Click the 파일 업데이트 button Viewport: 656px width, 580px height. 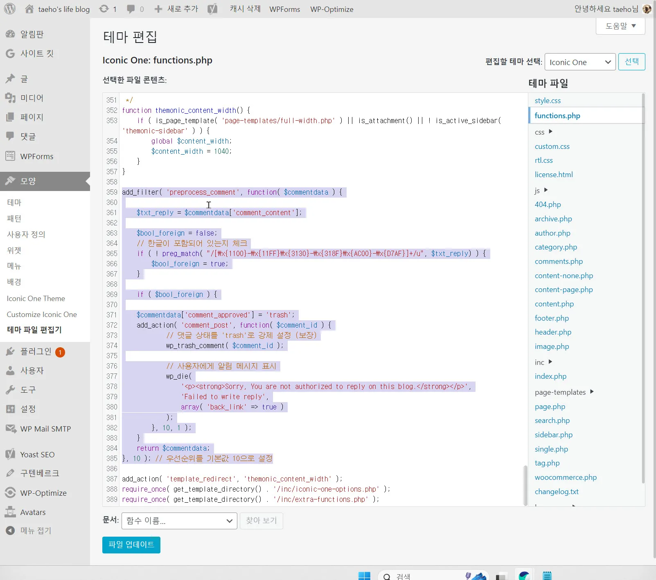[131, 545]
